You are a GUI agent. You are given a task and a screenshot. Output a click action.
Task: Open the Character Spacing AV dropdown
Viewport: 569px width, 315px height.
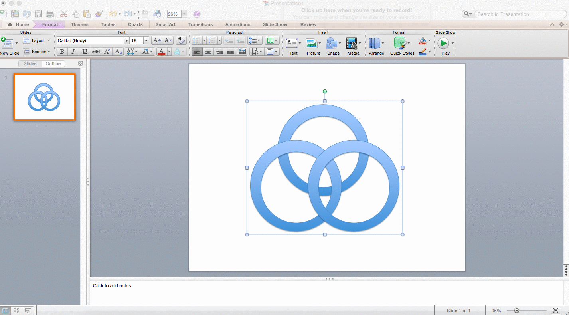coord(131,52)
